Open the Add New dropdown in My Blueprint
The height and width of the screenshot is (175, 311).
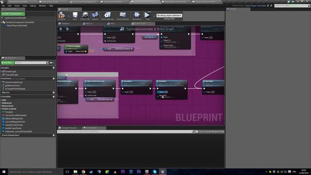click(8, 63)
